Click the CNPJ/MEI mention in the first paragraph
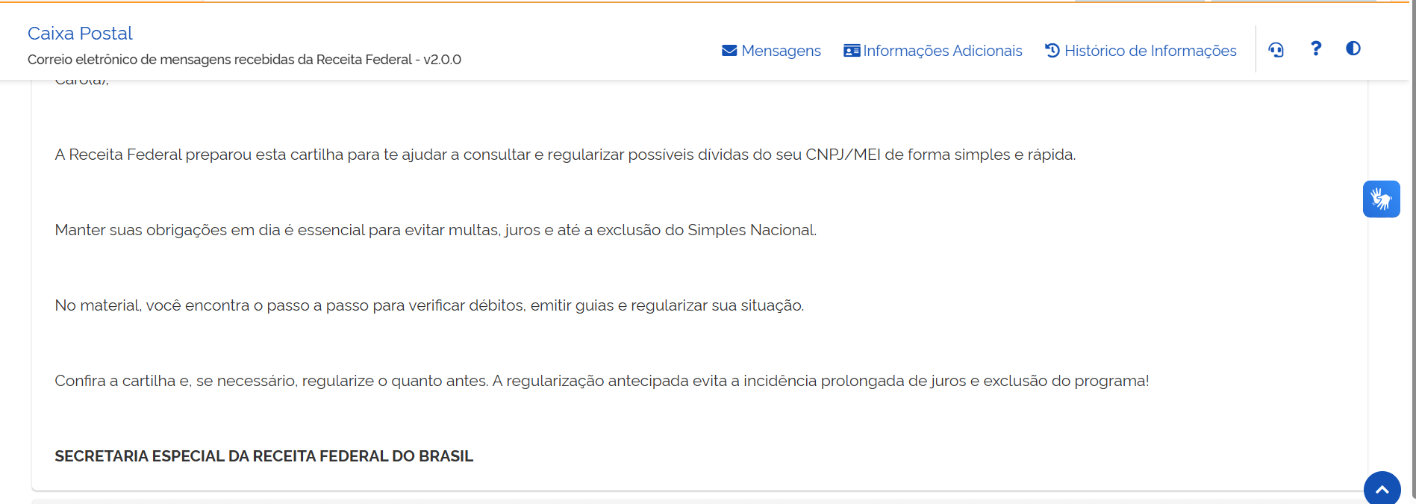Image resolution: width=1416 pixels, height=504 pixels. click(x=843, y=155)
